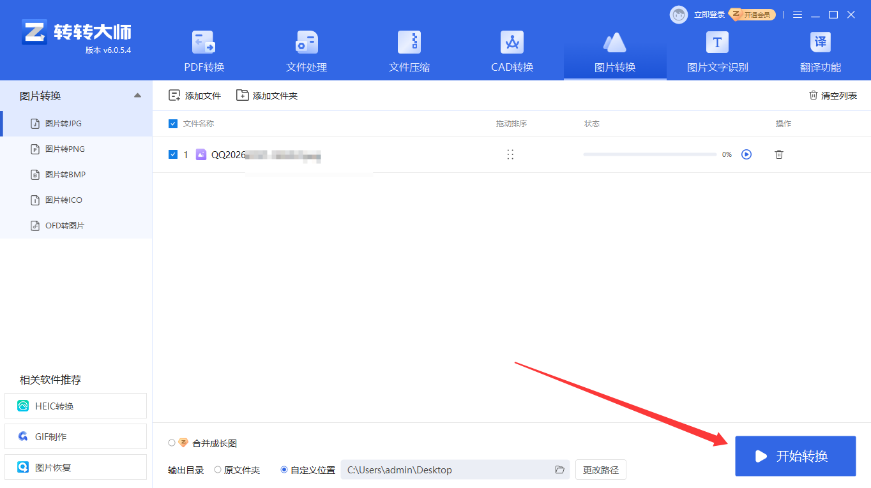Image resolution: width=871 pixels, height=488 pixels.
Task: Click 更改路径 button
Action: pyautogui.click(x=601, y=470)
